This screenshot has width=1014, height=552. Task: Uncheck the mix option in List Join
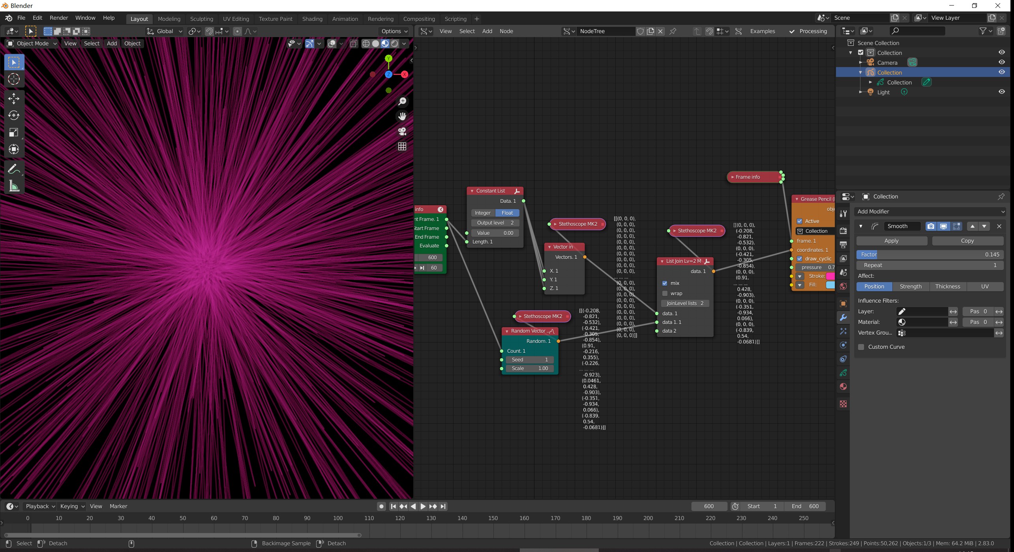[x=665, y=283]
